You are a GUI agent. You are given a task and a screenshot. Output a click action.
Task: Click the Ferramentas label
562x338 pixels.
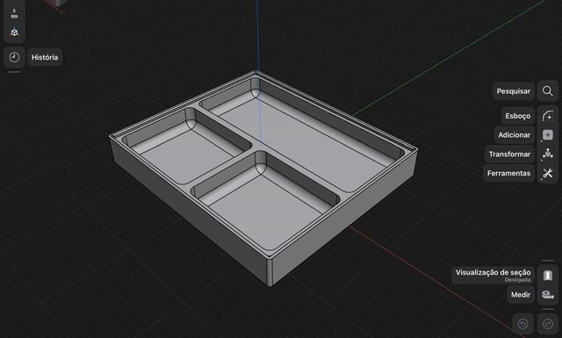click(509, 173)
